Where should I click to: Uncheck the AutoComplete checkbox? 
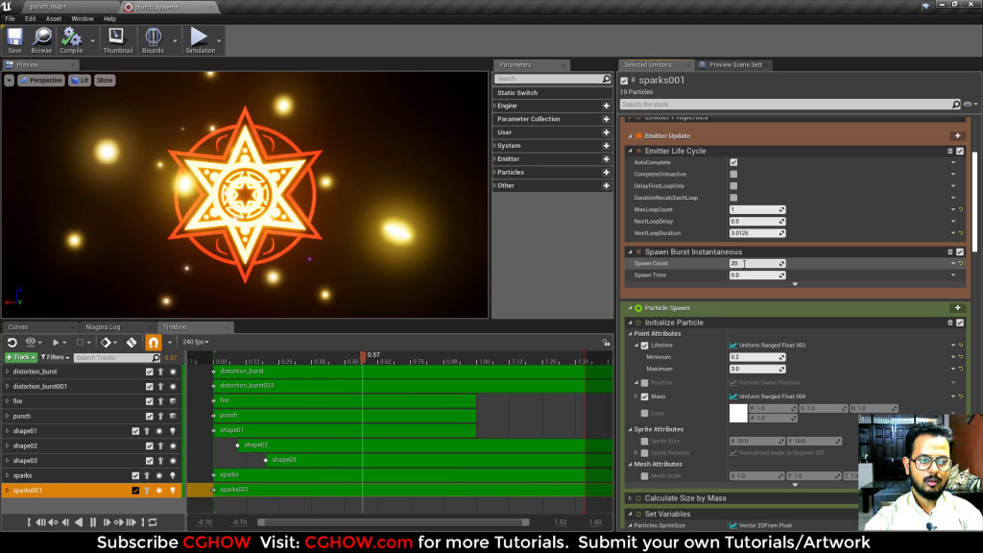[x=733, y=162]
